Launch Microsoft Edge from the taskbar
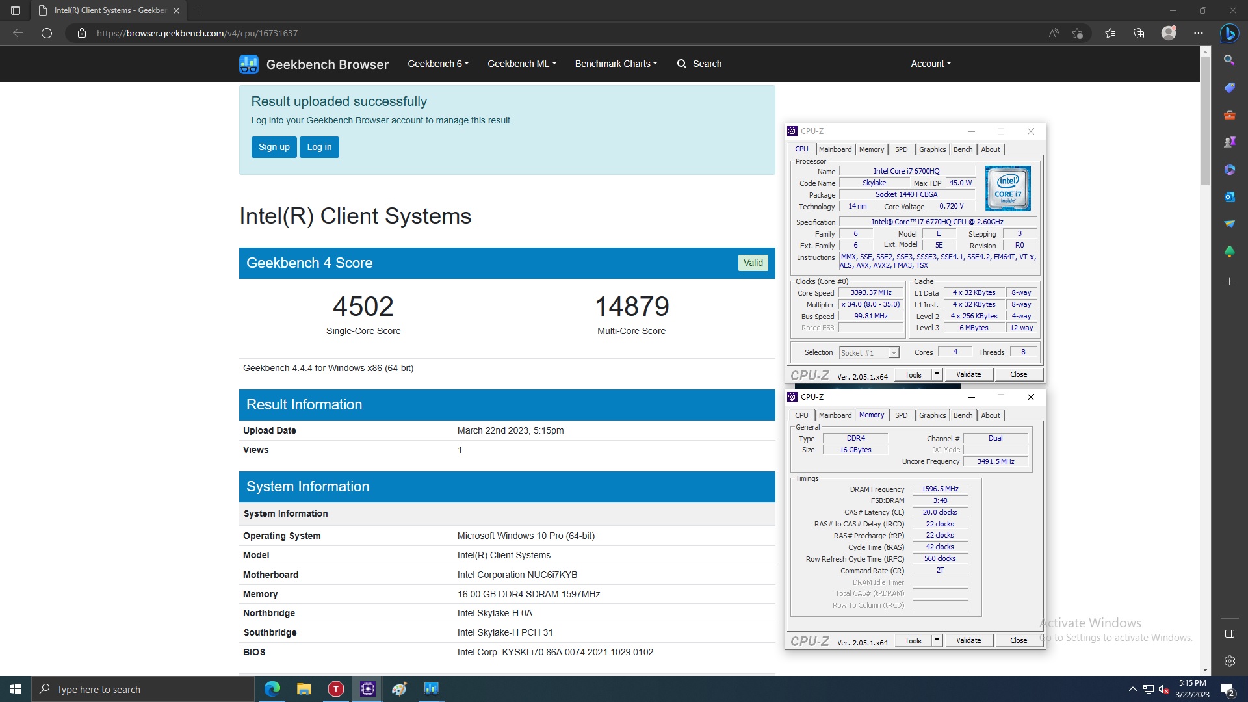The height and width of the screenshot is (702, 1248). (272, 689)
